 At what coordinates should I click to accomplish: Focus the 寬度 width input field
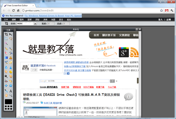[x=51, y=24]
